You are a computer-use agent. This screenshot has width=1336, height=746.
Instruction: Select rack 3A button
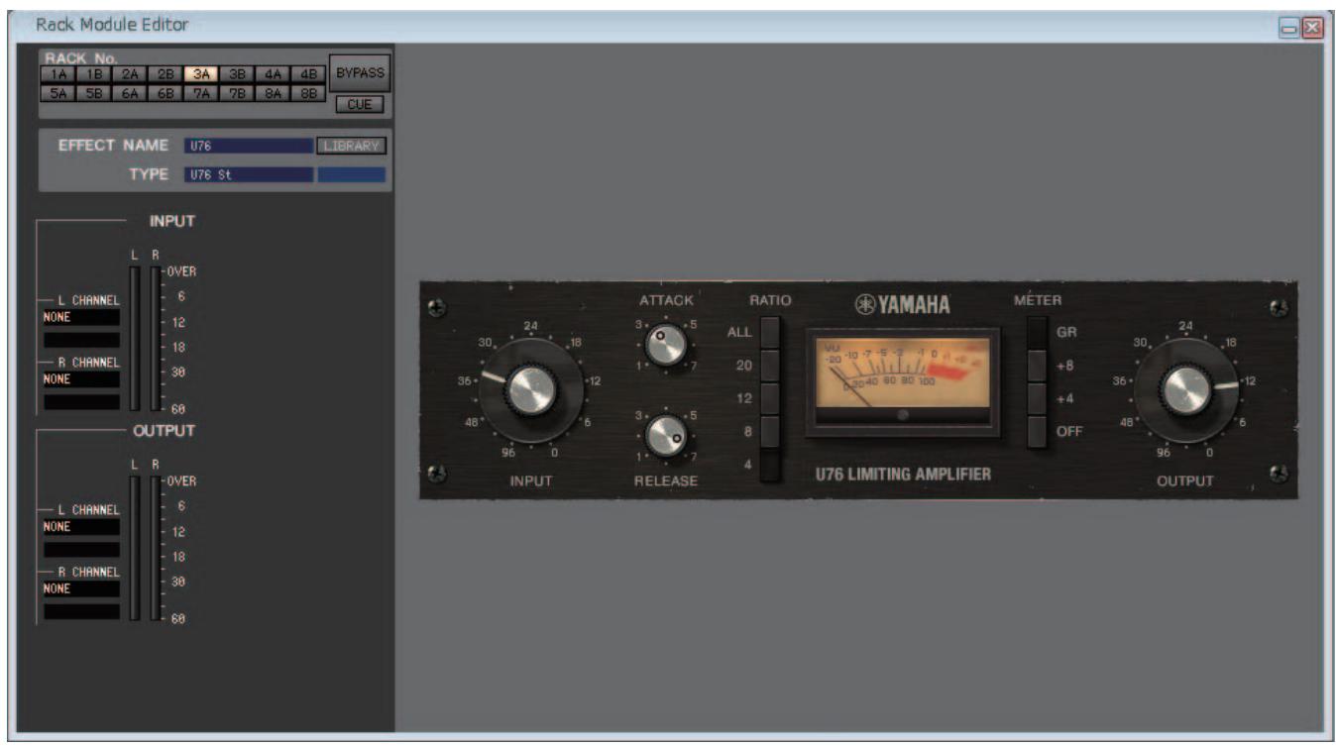201,73
